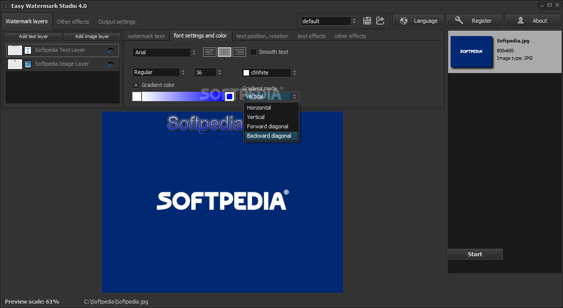Open the font settings and color tab
The image size is (563, 308).
pyautogui.click(x=200, y=36)
